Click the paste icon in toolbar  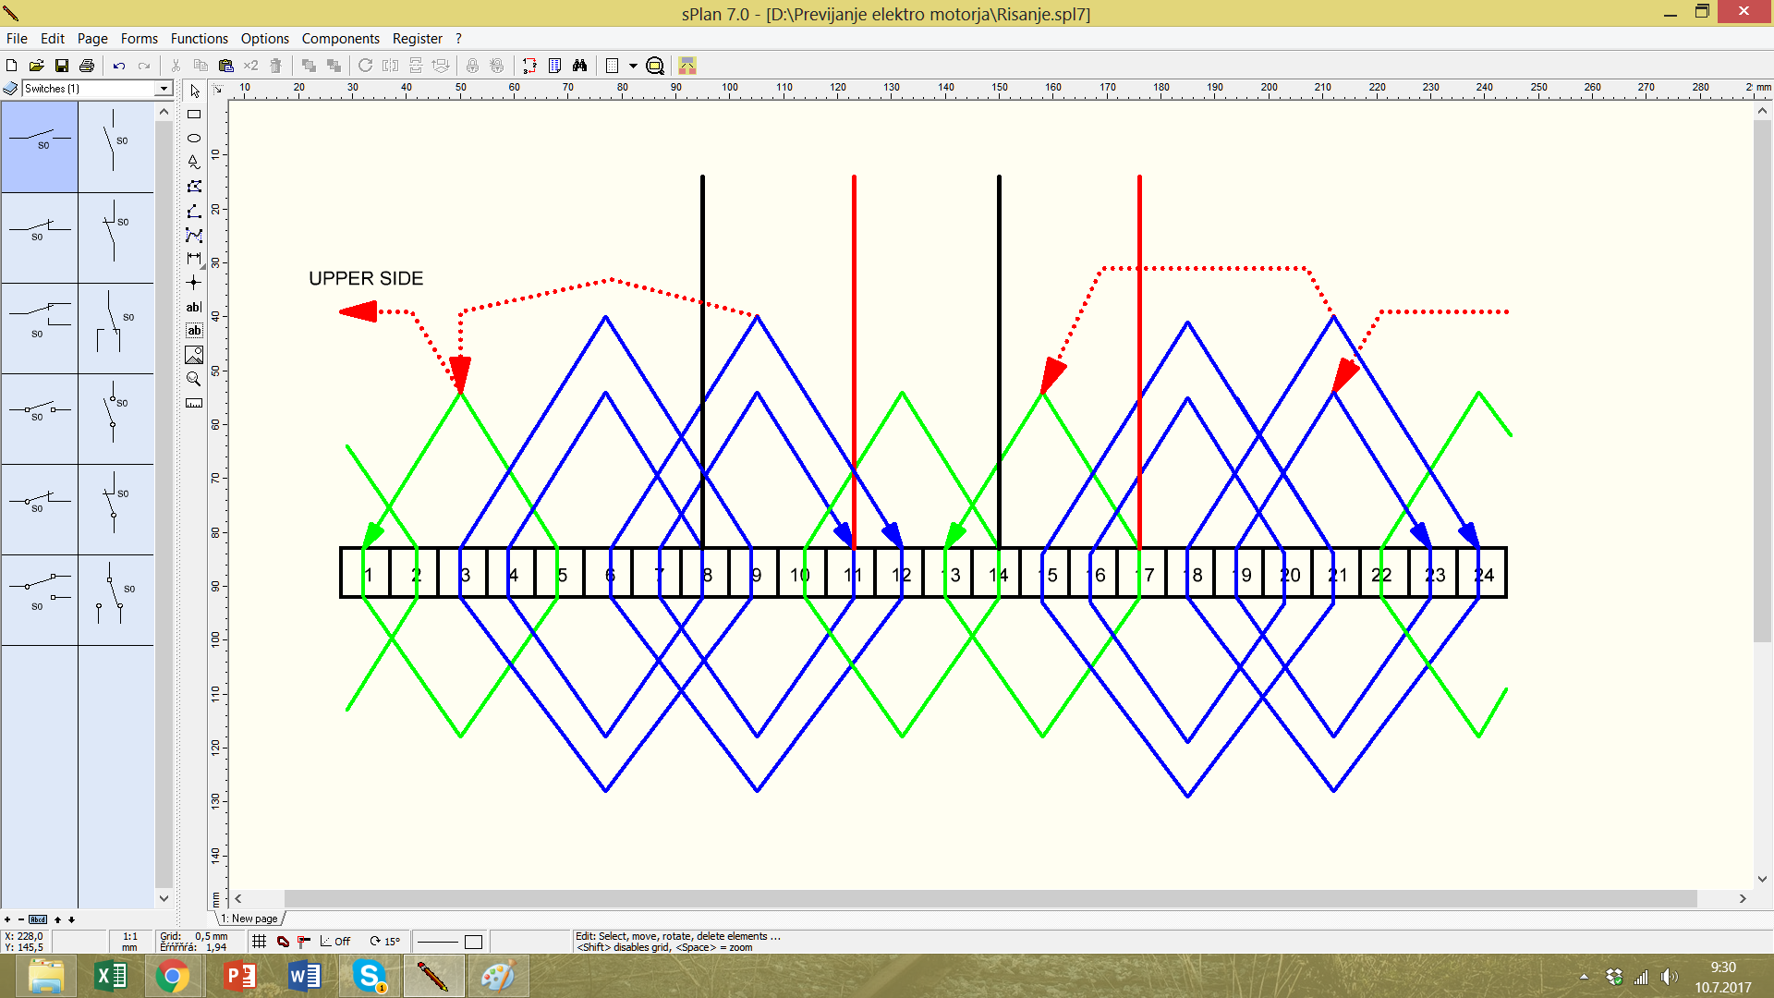click(x=225, y=66)
